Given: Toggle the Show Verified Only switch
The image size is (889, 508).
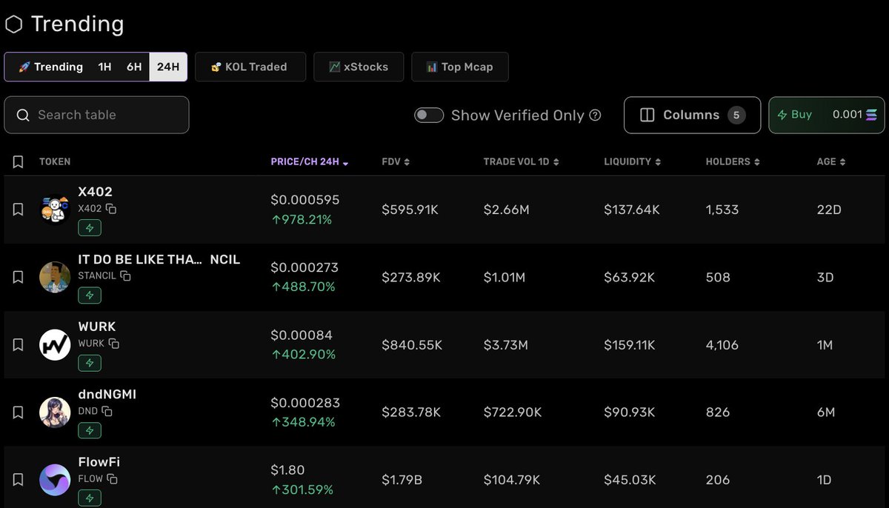Looking at the screenshot, I should tap(429, 116).
